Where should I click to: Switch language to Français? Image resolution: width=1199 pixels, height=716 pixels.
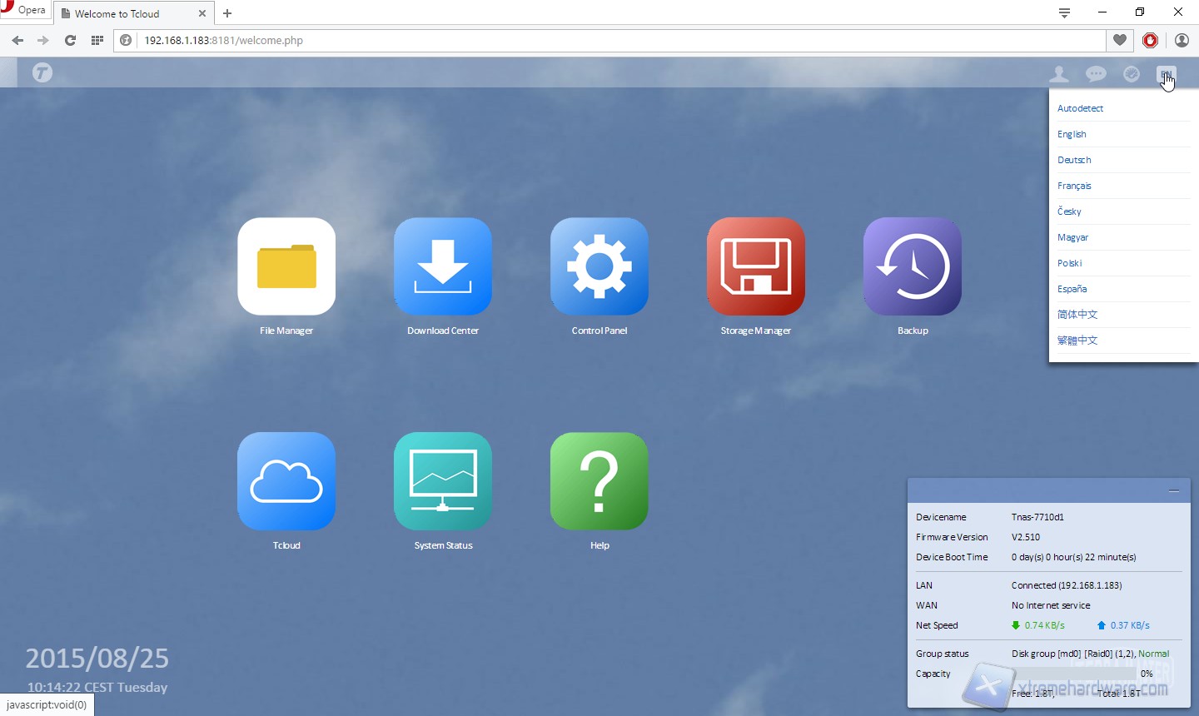1074,186
